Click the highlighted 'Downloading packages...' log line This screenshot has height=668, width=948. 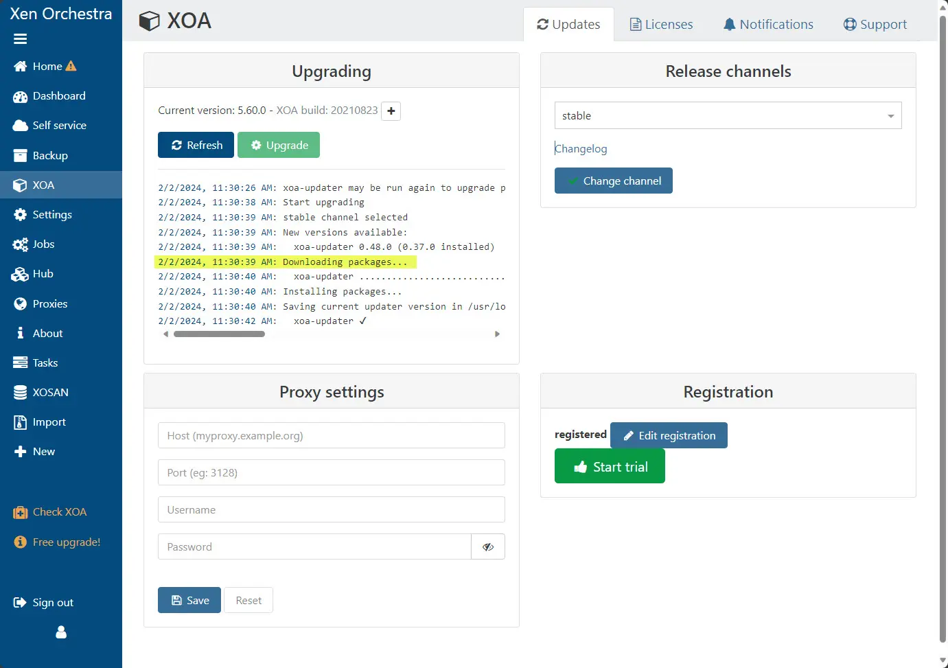tap(286, 262)
